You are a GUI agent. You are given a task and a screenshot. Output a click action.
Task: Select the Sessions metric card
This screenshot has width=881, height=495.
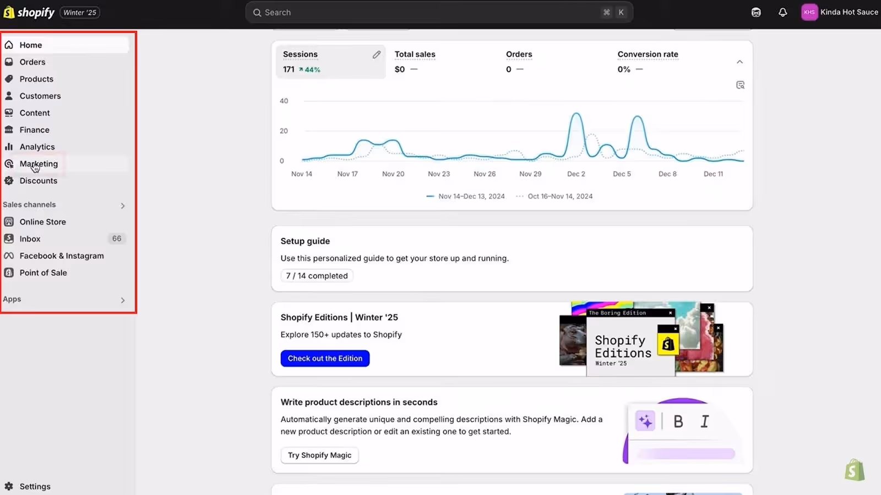click(330, 62)
